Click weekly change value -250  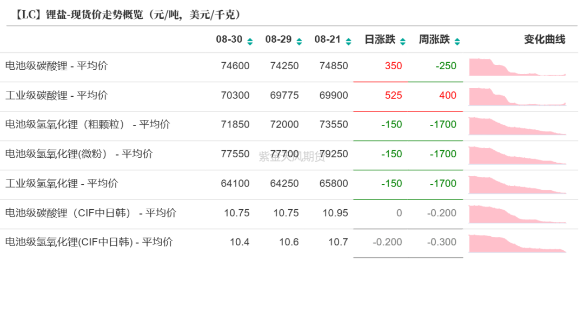pos(446,66)
